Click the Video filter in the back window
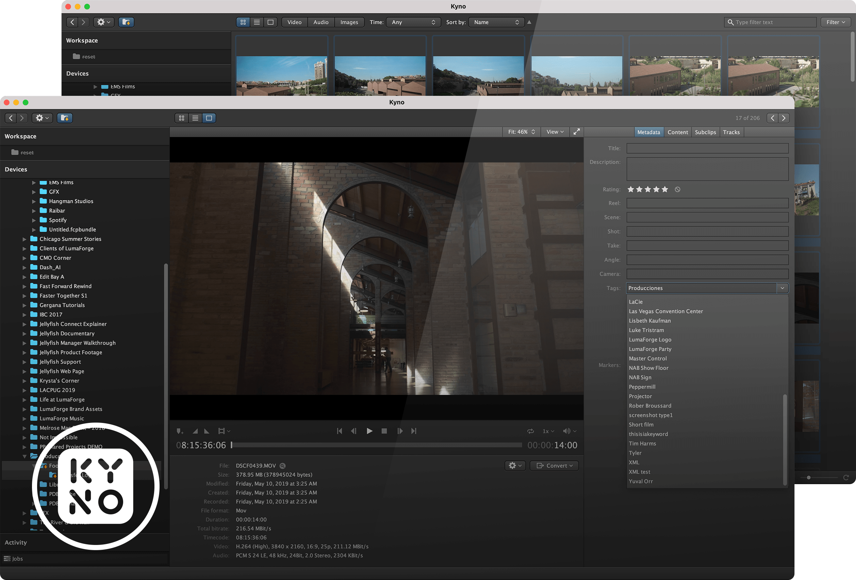 coord(294,22)
